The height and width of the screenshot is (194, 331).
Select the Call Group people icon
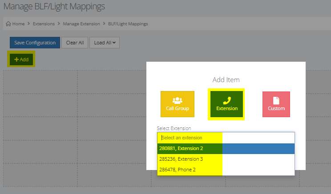click(x=178, y=100)
